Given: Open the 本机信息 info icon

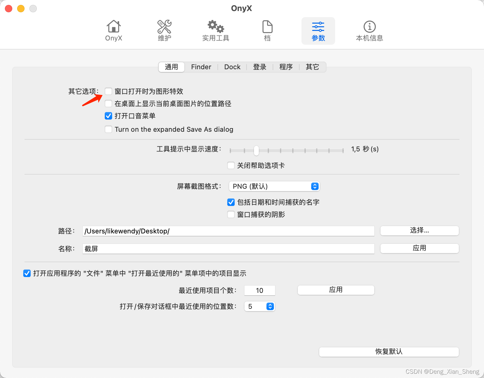Looking at the screenshot, I should 369,31.
